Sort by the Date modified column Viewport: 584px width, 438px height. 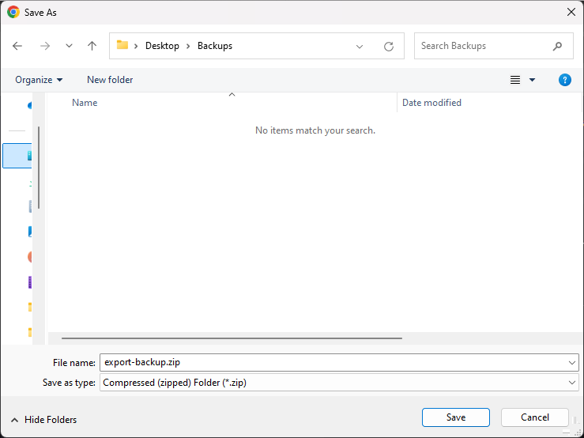point(431,103)
